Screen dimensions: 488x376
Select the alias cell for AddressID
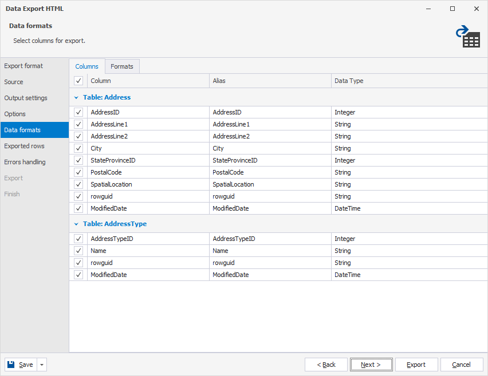(x=270, y=112)
